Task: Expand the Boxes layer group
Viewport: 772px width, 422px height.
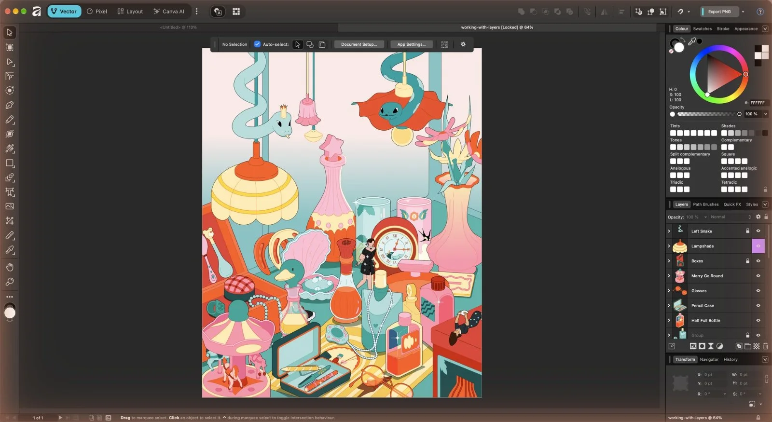Action: coord(669,261)
